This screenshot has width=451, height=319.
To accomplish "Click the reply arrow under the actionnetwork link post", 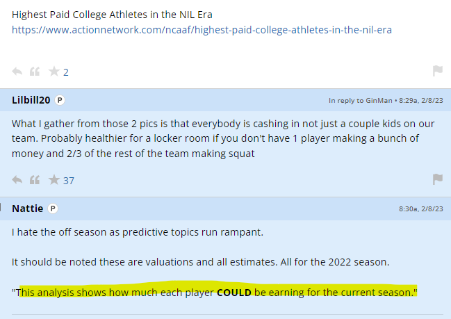I will point(17,72).
